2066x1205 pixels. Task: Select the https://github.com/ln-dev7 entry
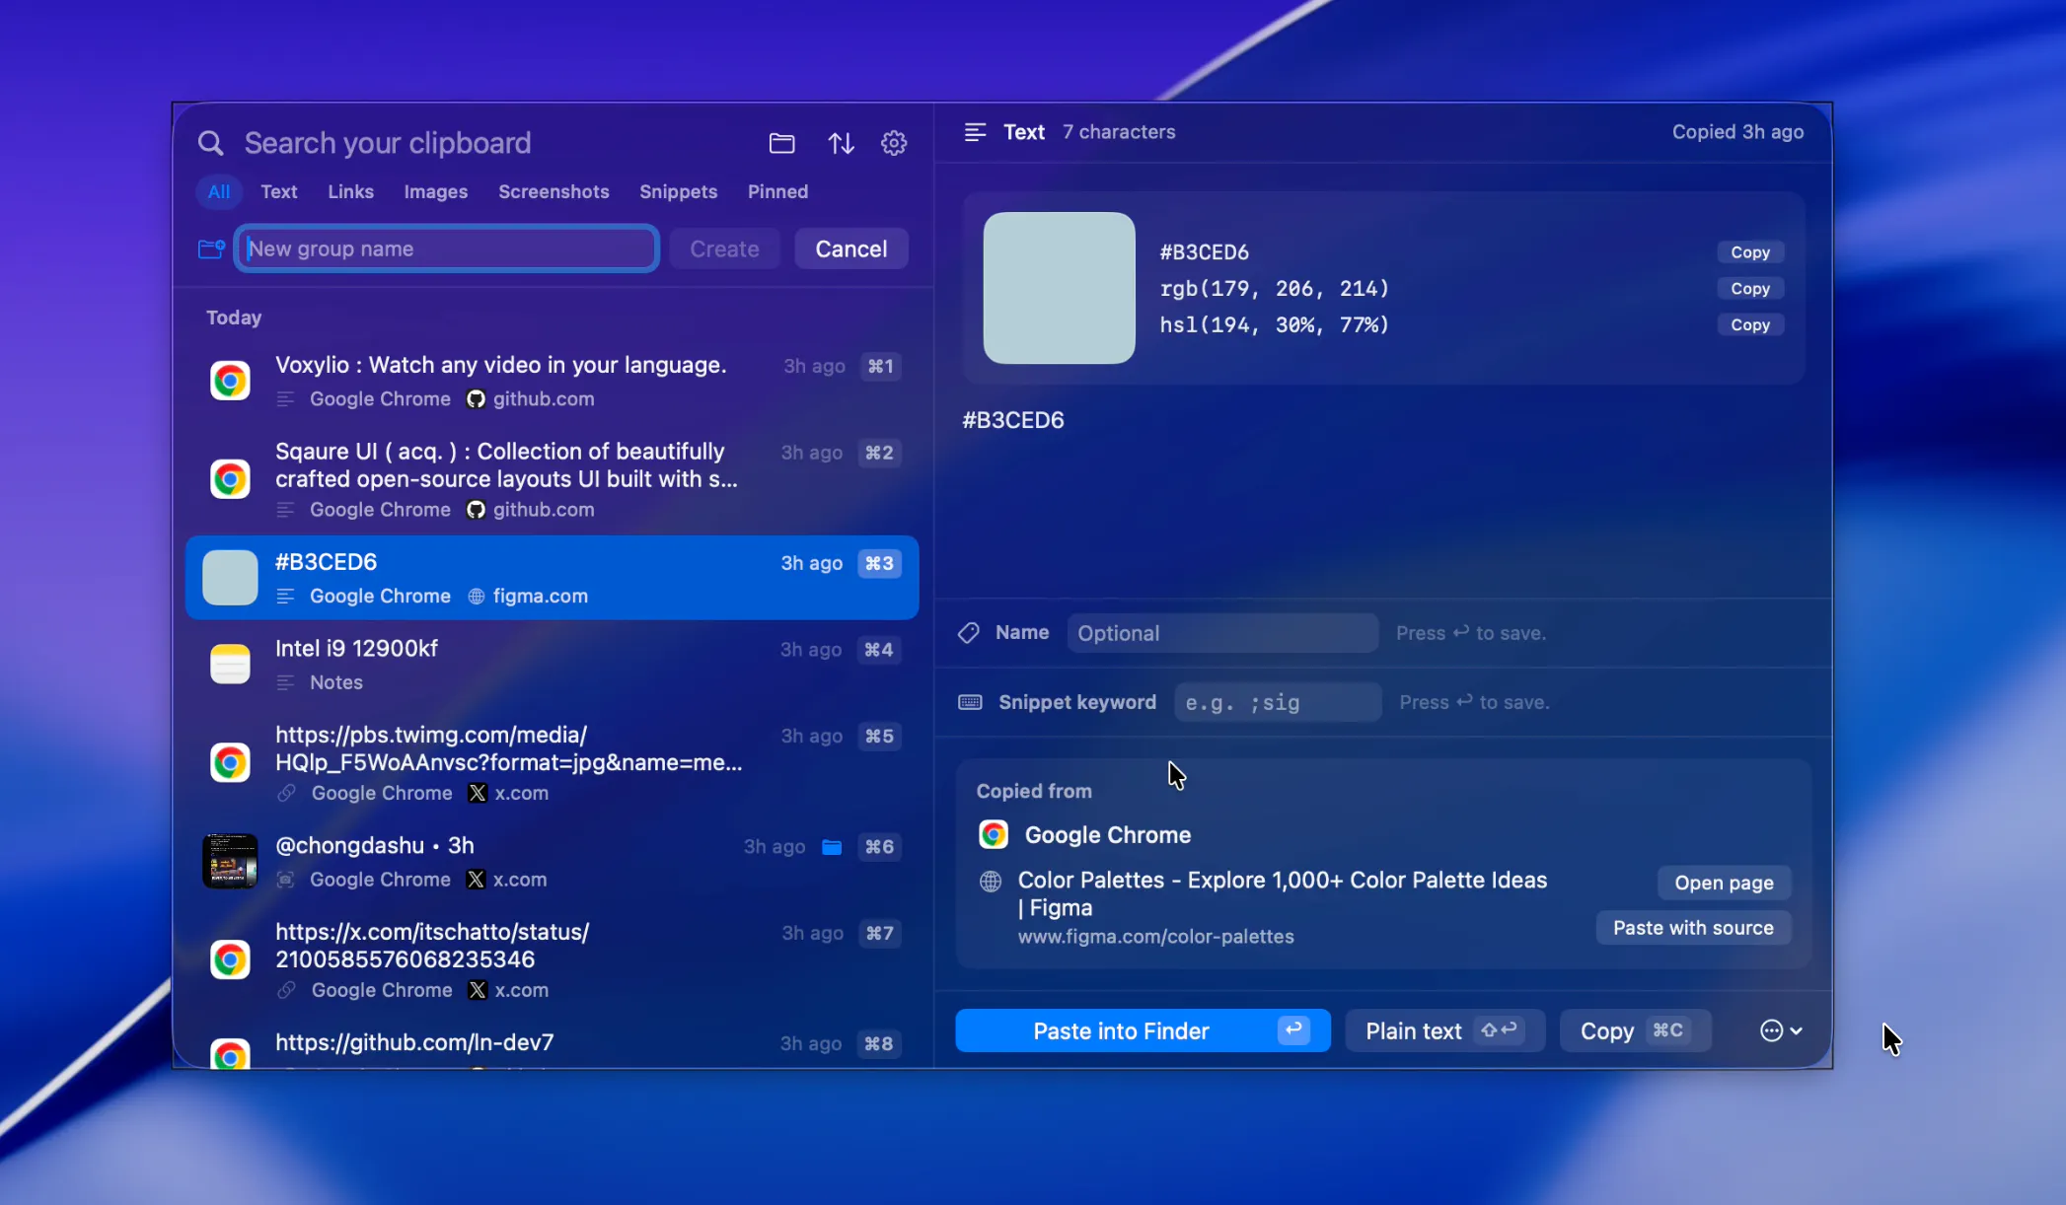coord(553,1044)
